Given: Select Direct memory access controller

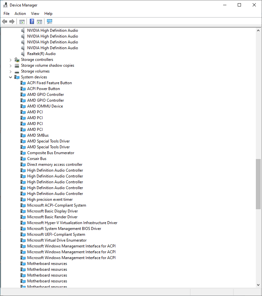Looking at the screenshot, I should 55,165.
